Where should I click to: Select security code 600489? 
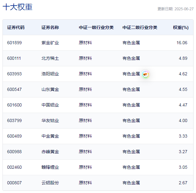coord(14,136)
